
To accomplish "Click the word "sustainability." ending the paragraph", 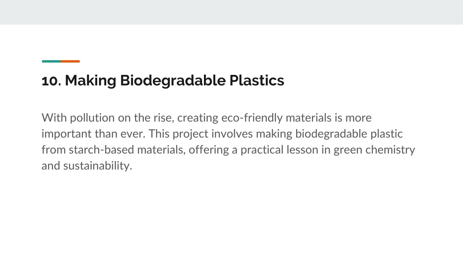I will click(98, 166).
